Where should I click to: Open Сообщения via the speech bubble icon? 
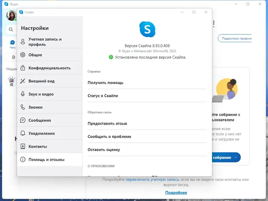point(38,120)
